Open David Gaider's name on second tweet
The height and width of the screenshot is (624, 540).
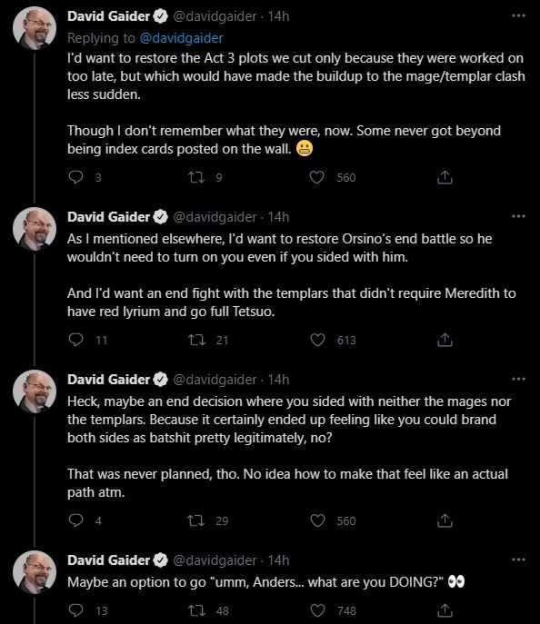(x=109, y=217)
